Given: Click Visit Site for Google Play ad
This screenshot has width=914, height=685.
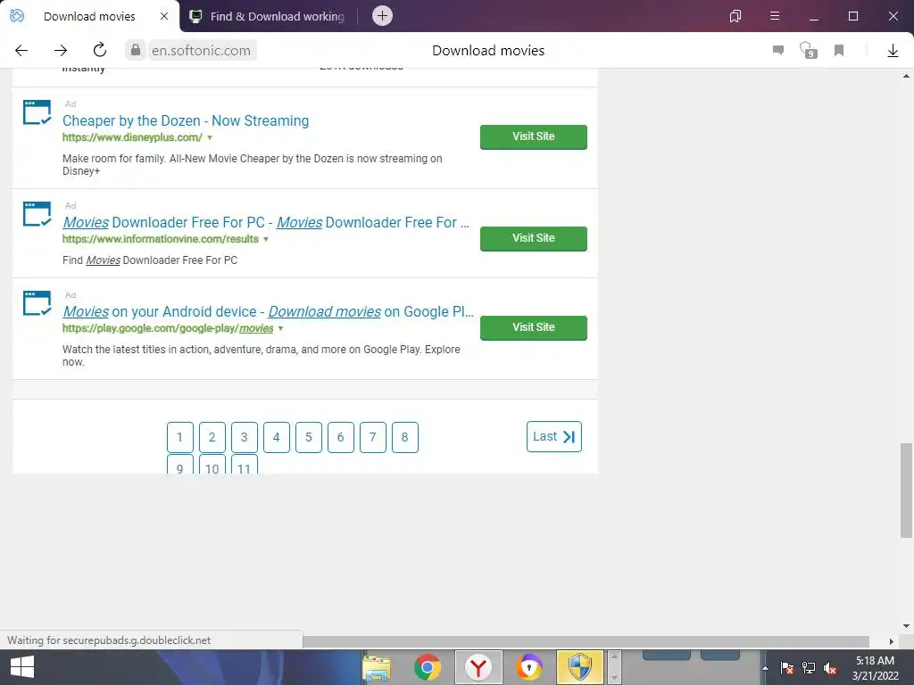Looking at the screenshot, I should click(x=534, y=328).
